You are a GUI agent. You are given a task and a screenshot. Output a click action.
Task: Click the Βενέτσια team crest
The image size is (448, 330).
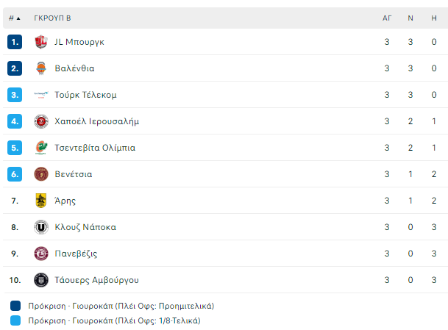pyautogui.click(x=41, y=174)
